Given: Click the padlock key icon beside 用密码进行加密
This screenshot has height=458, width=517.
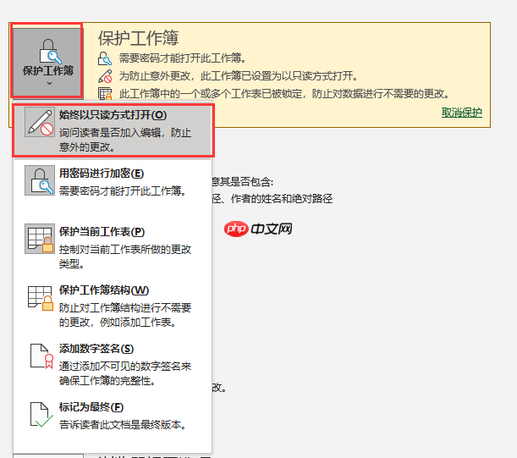Looking at the screenshot, I should pos(40,180).
